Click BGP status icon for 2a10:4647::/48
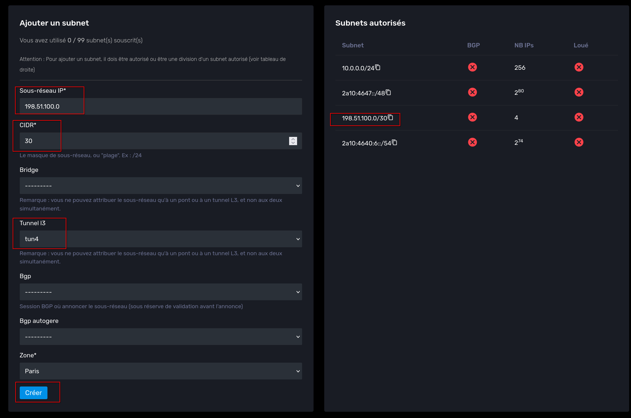The image size is (631, 418). click(x=472, y=92)
